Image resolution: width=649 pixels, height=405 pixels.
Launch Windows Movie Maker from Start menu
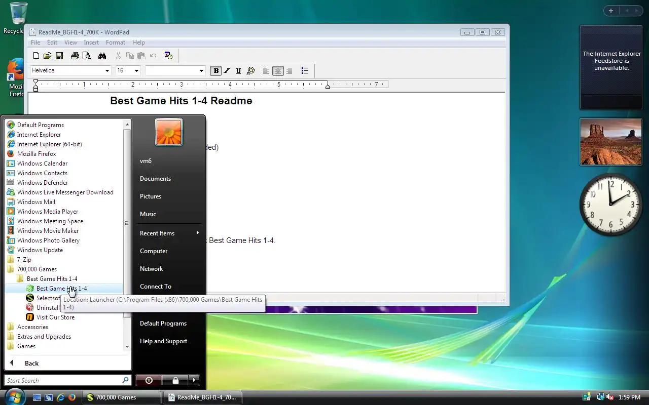point(65,231)
